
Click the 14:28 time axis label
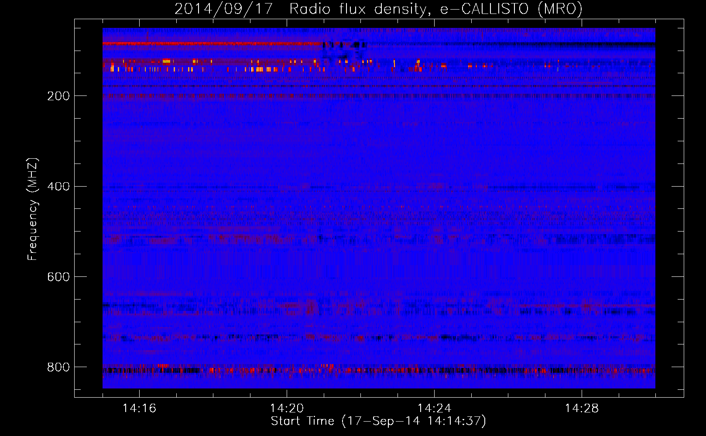tap(582, 409)
